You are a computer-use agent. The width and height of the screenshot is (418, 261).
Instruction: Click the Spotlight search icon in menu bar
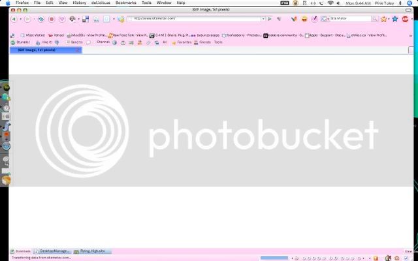pyautogui.click(x=410, y=3)
